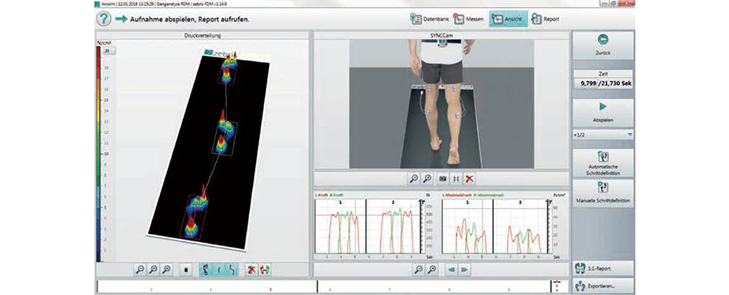The height and width of the screenshot is (295, 729).
Task: Click Automatische Schrittdefinition button
Action: [602, 162]
